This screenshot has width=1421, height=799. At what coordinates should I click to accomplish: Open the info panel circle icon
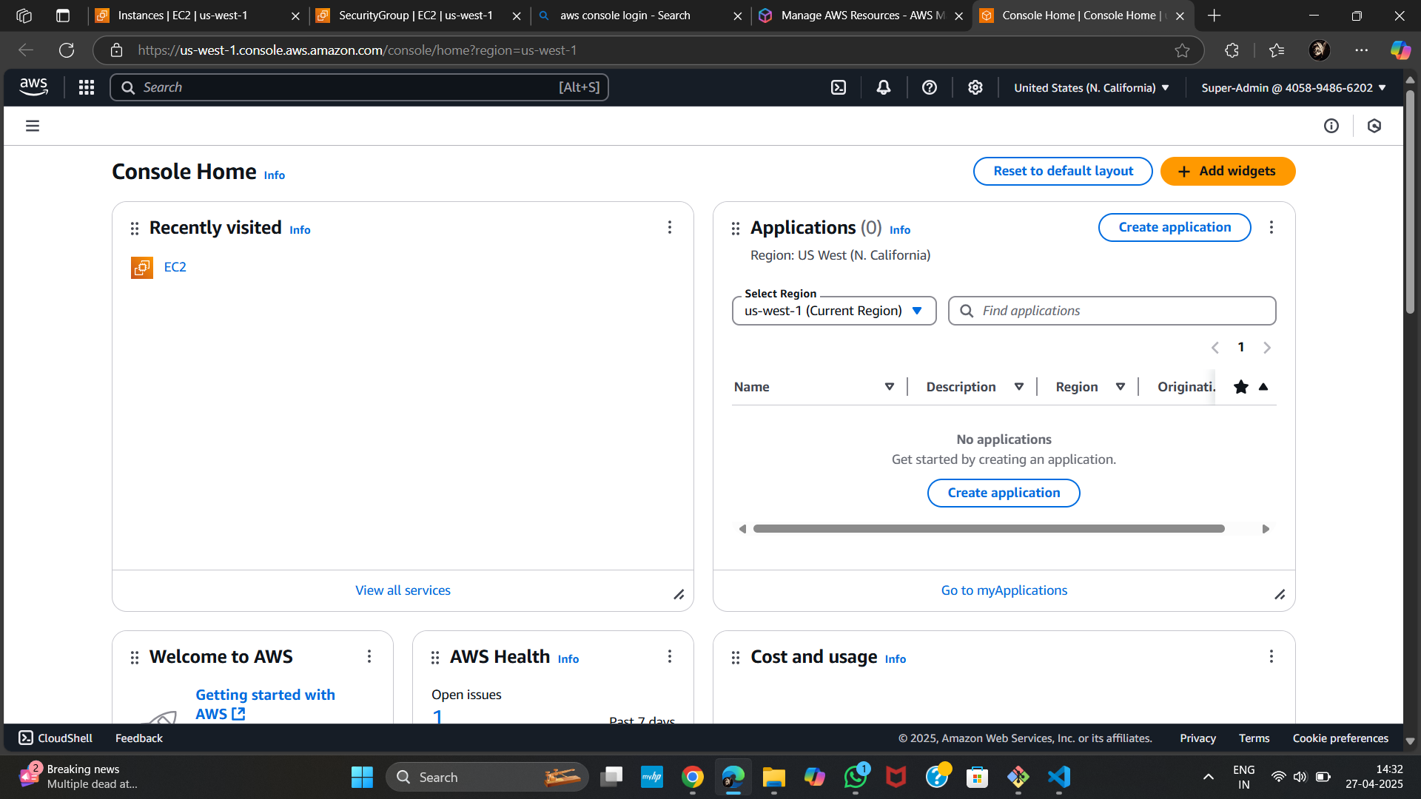(1331, 126)
